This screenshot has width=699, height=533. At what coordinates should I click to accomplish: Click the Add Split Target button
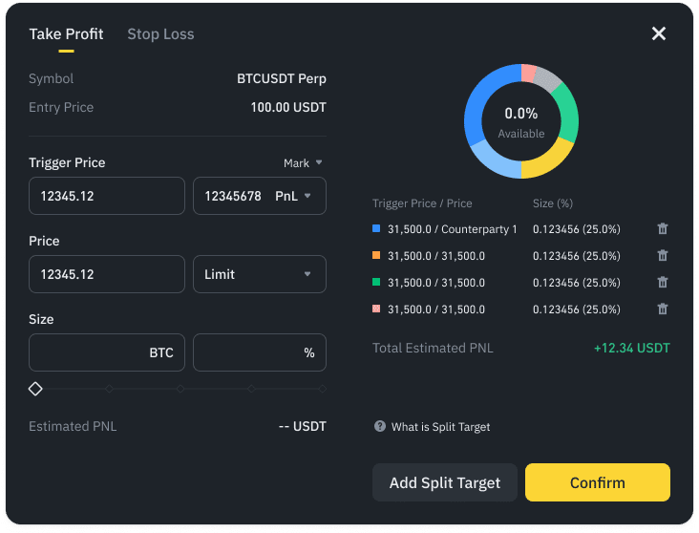(444, 482)
